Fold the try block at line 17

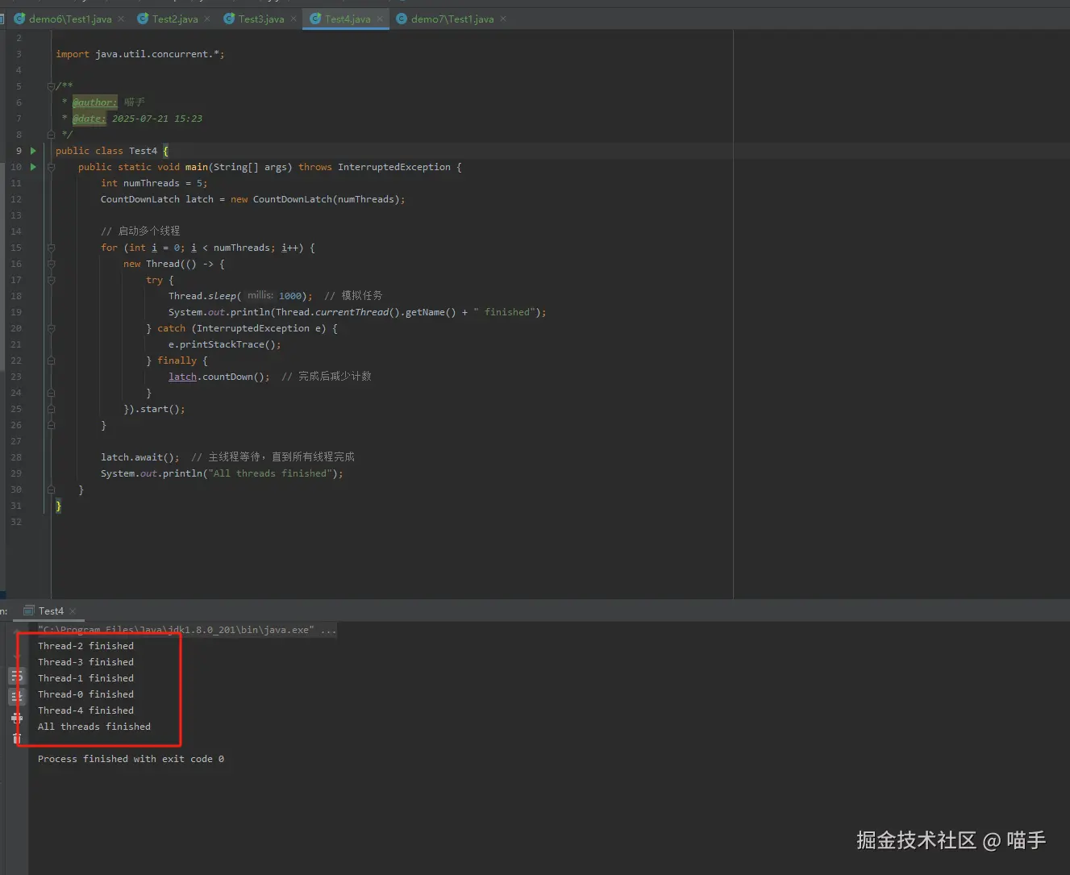click(x=51, y=280)
